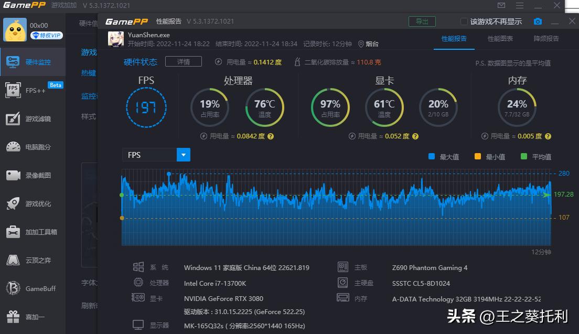The width and height of the screenshot is (579, 334).
Task: Open the 硬件监控 panel in sidebar
Action: click(x=33, y=61)
